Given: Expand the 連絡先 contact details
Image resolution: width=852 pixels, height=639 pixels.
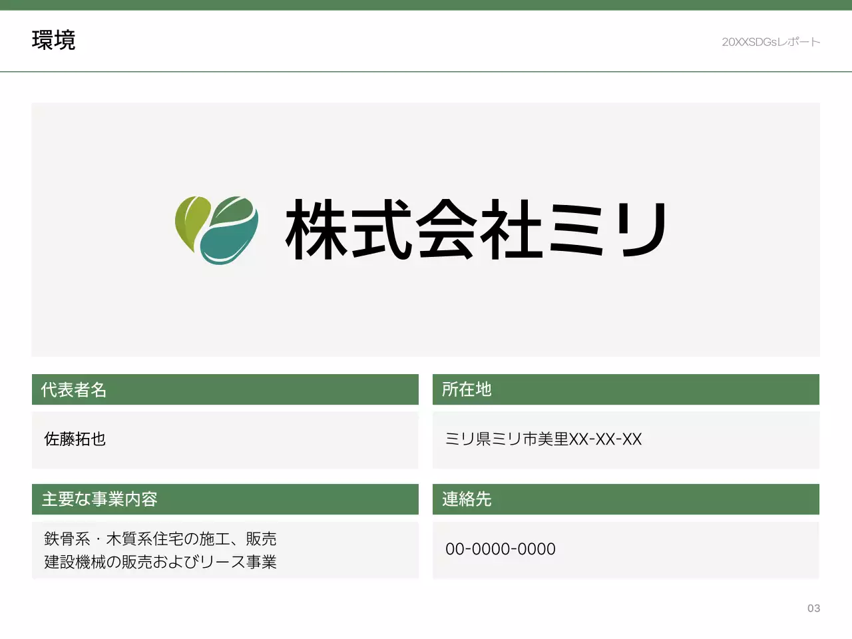Looking at the screenshot, I should (x=626, y=499).
